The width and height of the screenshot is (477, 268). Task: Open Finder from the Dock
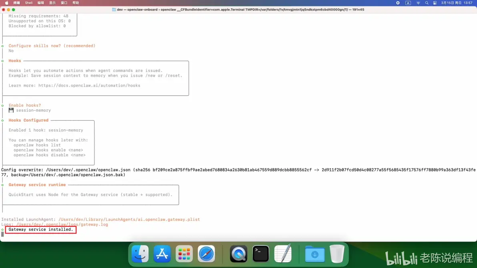(140, 254)
